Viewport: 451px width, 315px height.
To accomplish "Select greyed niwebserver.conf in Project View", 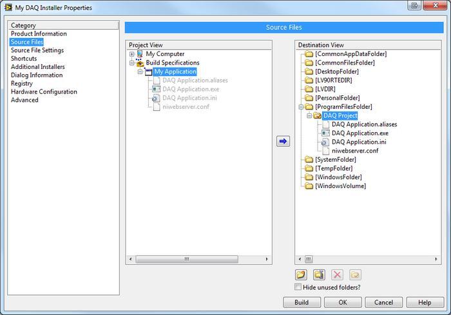I will point(186,107).
